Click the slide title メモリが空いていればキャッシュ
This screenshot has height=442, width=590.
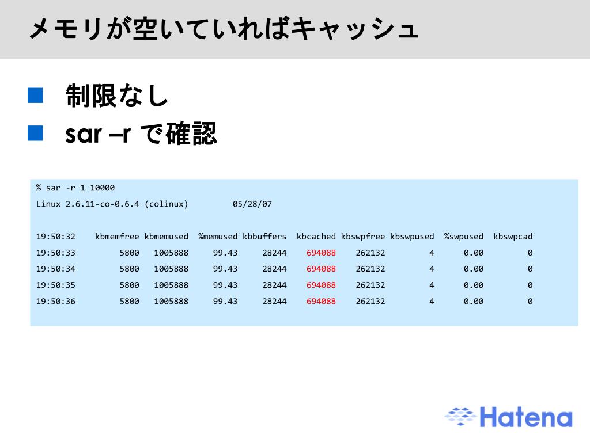pos(224,29)
